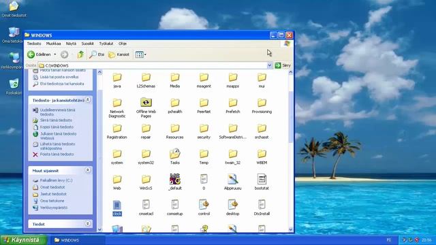
Task: Select the Tasks folder
Action: (x=175, y=157)
